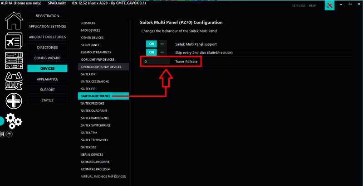The height and width of the screenshot is (186, 363).
Task: Click the plus circle add icon
Action: point(14,101)
